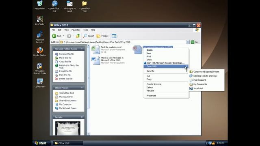
Task: Go up one folder level
Action: 78,36
